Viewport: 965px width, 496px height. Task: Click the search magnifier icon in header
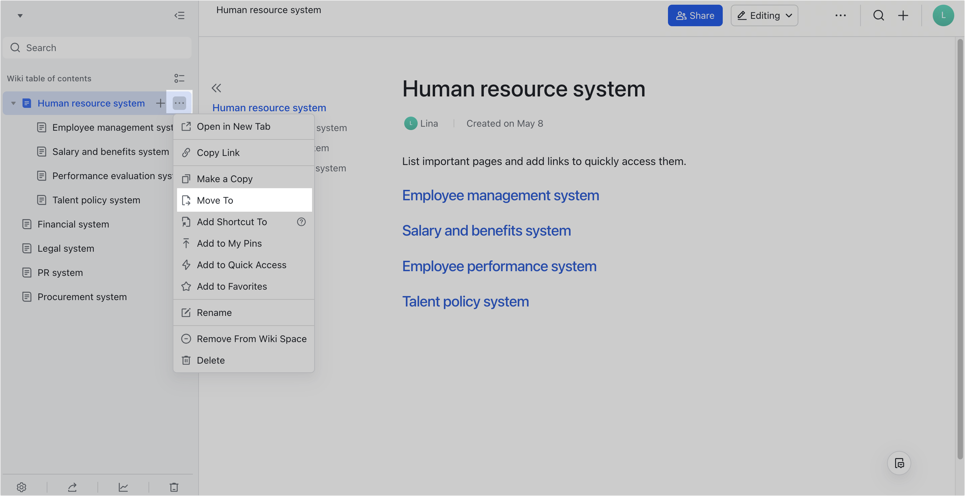coord(878,15)
